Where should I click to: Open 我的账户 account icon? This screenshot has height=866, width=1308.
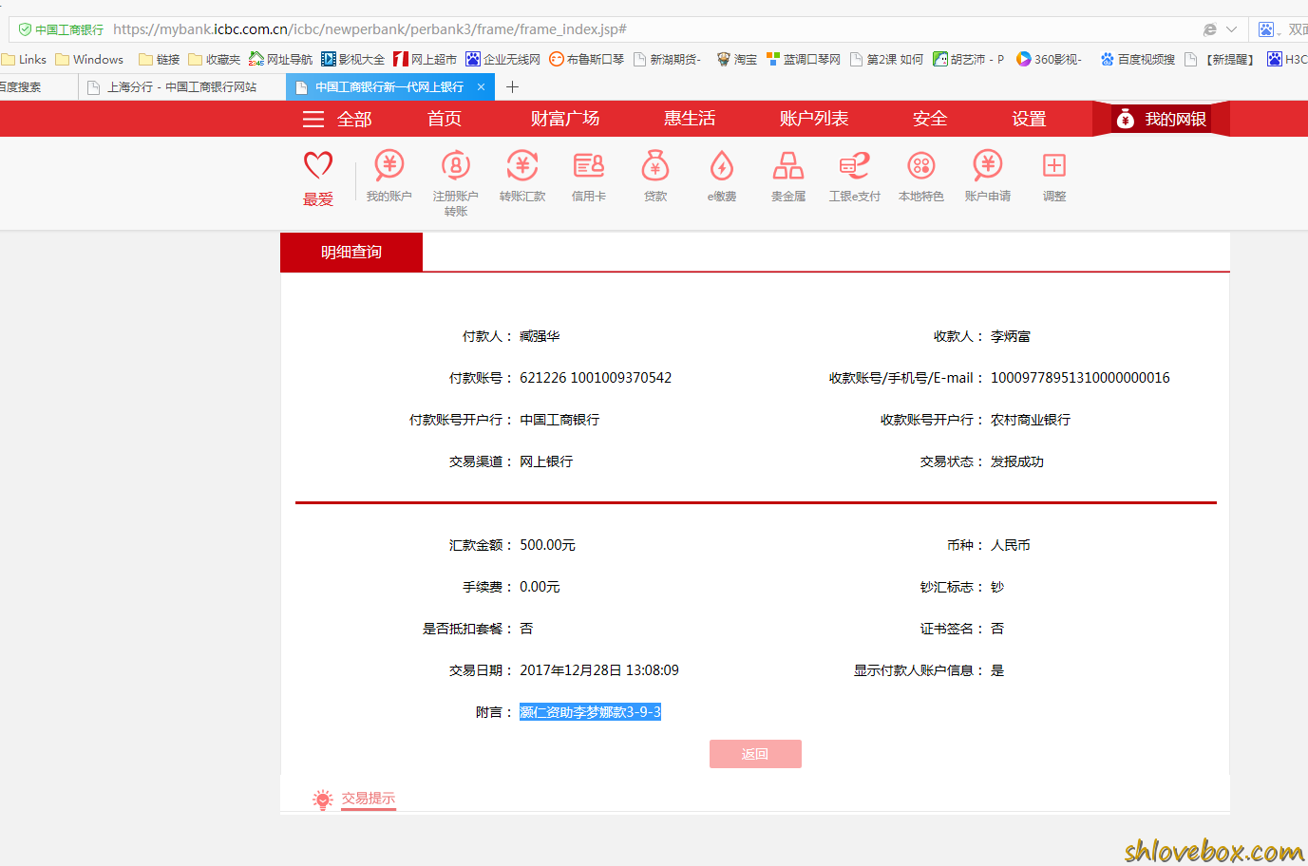point(389,165)
